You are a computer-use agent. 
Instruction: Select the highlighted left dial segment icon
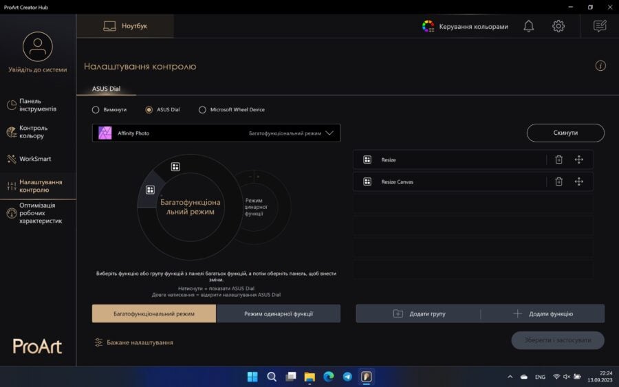[150, 190]
